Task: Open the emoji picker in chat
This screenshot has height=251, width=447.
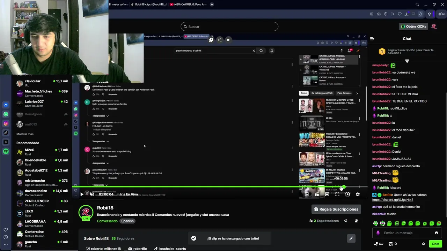Action: tap(436, 233)
